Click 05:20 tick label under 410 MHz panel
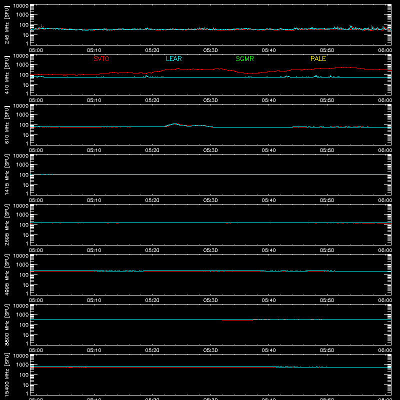400x400 pixels. click(x=152, y=100)
